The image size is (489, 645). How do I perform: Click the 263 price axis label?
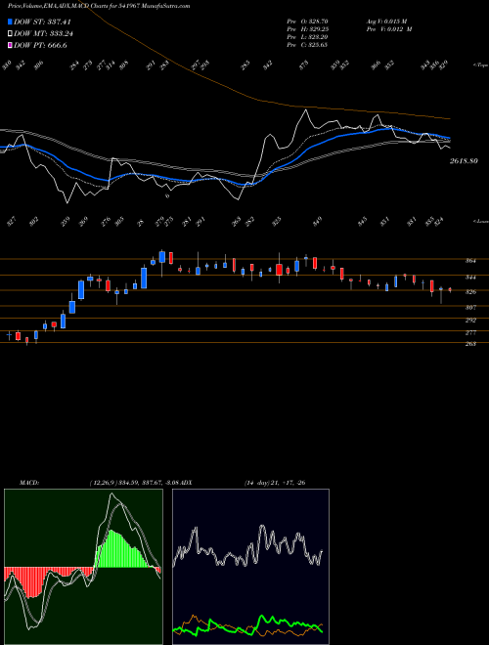pos(470,344)
